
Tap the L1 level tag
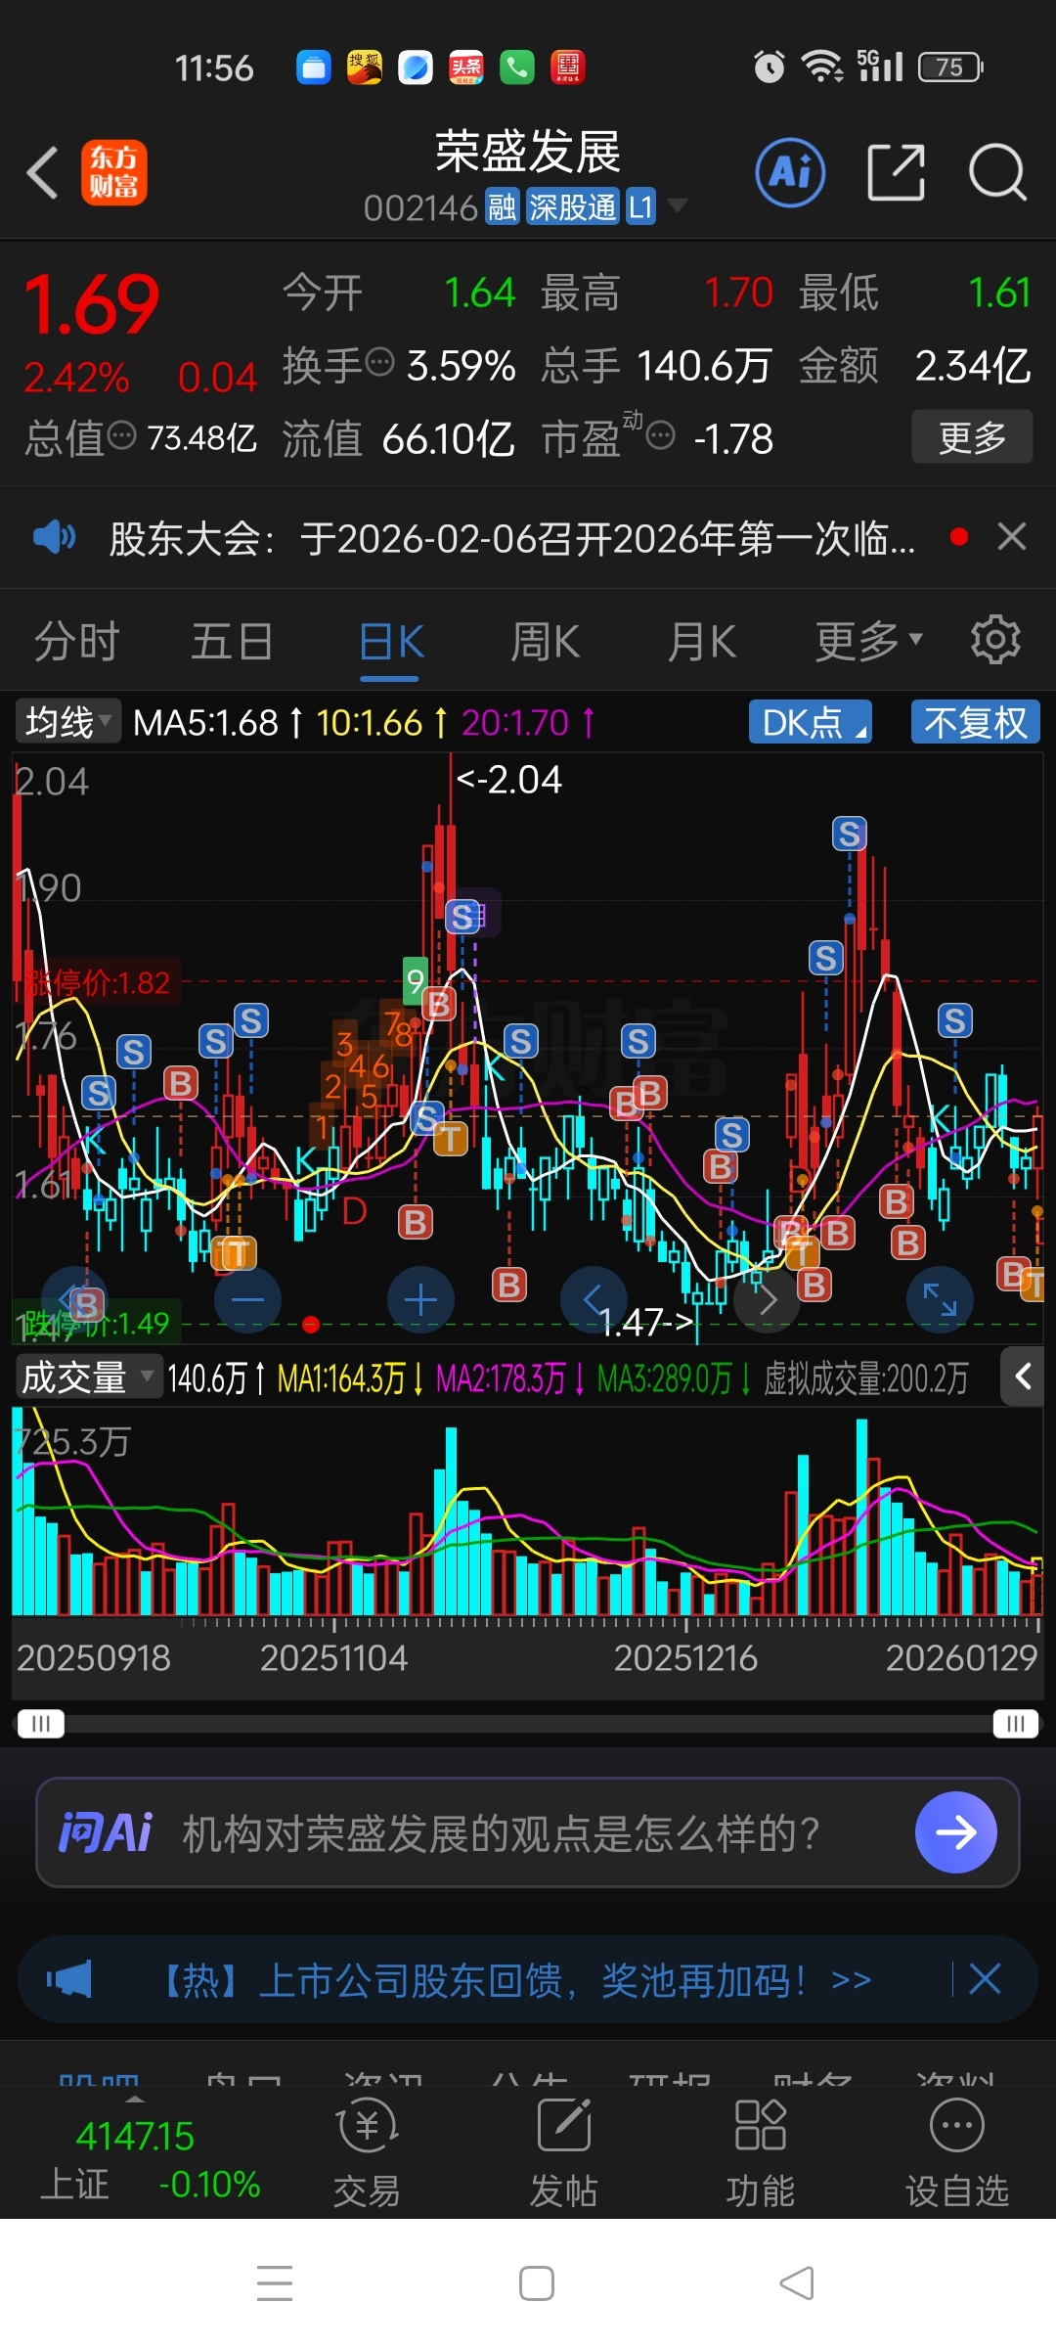[640, 206]
